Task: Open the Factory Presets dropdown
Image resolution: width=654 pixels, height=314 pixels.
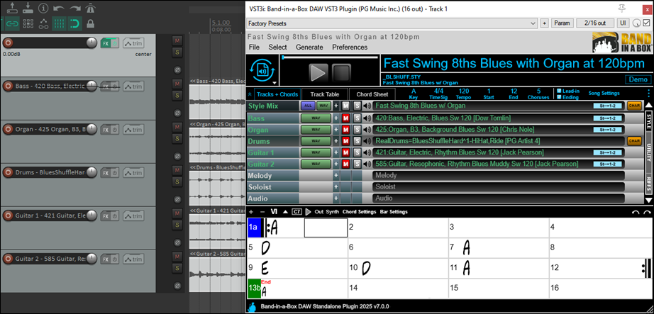Action: pos(392,23)
